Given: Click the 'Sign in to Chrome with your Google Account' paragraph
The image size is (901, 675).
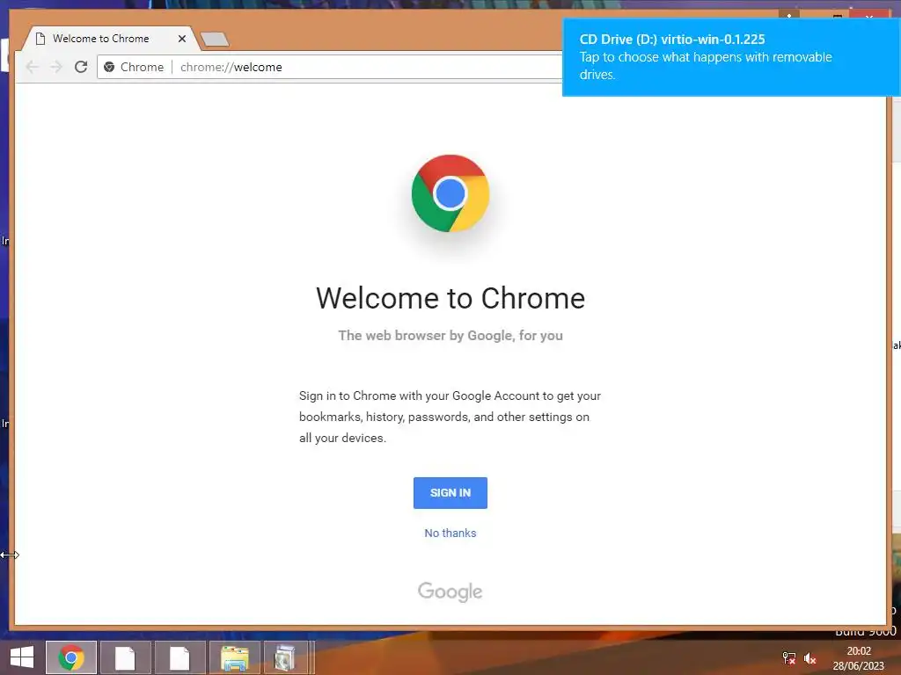Looking at the screenshot, I should click(x=450, y=417).
